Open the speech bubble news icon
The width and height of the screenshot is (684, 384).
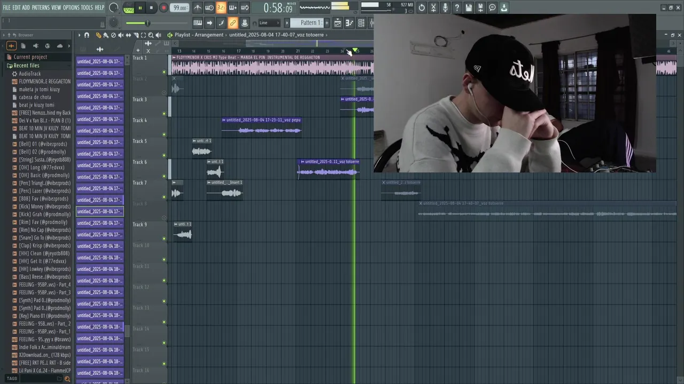pyautogui.click(x=492, y=7)
